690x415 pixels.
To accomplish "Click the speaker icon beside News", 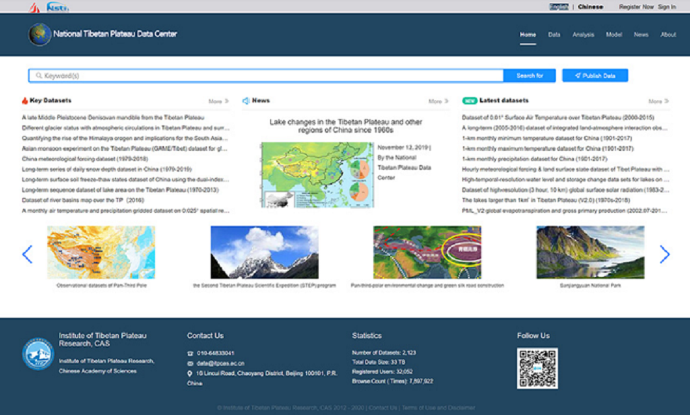I will [x=246, y=101].
